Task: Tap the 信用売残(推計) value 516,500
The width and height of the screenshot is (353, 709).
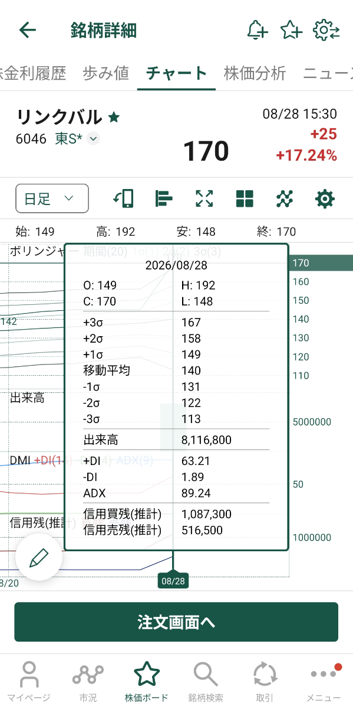Action: 202,531
